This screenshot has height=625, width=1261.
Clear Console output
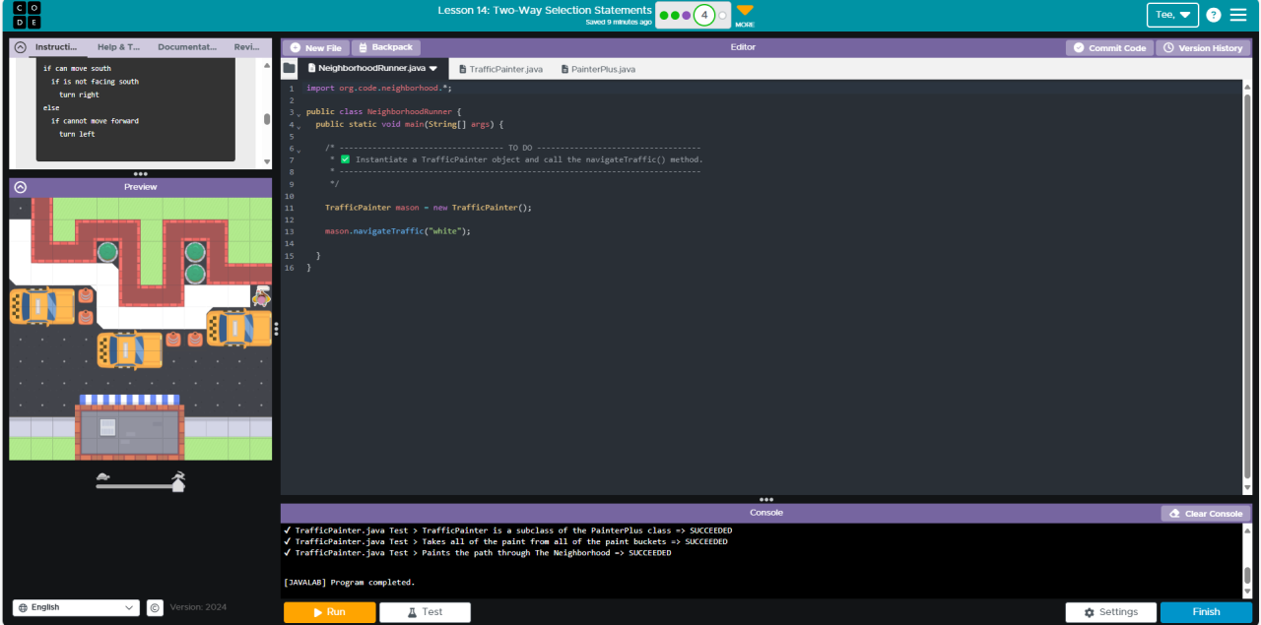[1205, 514]
